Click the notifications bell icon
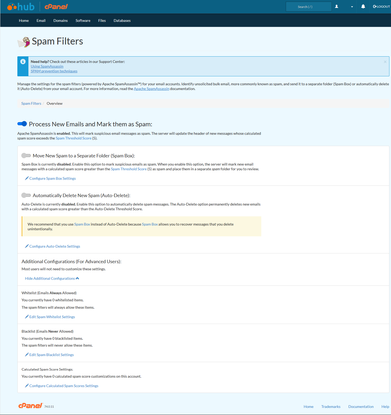Viewport: 391px width, 415px height. pyautogui.click(x=363, y=7)
